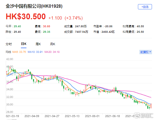Screen dimensions: 155x120
Task: Click the 2021-04-09 date axis label
Action: (32, 116)
